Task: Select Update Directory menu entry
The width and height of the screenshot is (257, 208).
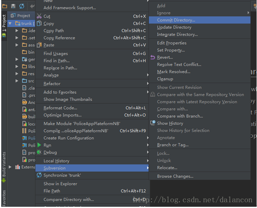Action: tap(200, 27)
